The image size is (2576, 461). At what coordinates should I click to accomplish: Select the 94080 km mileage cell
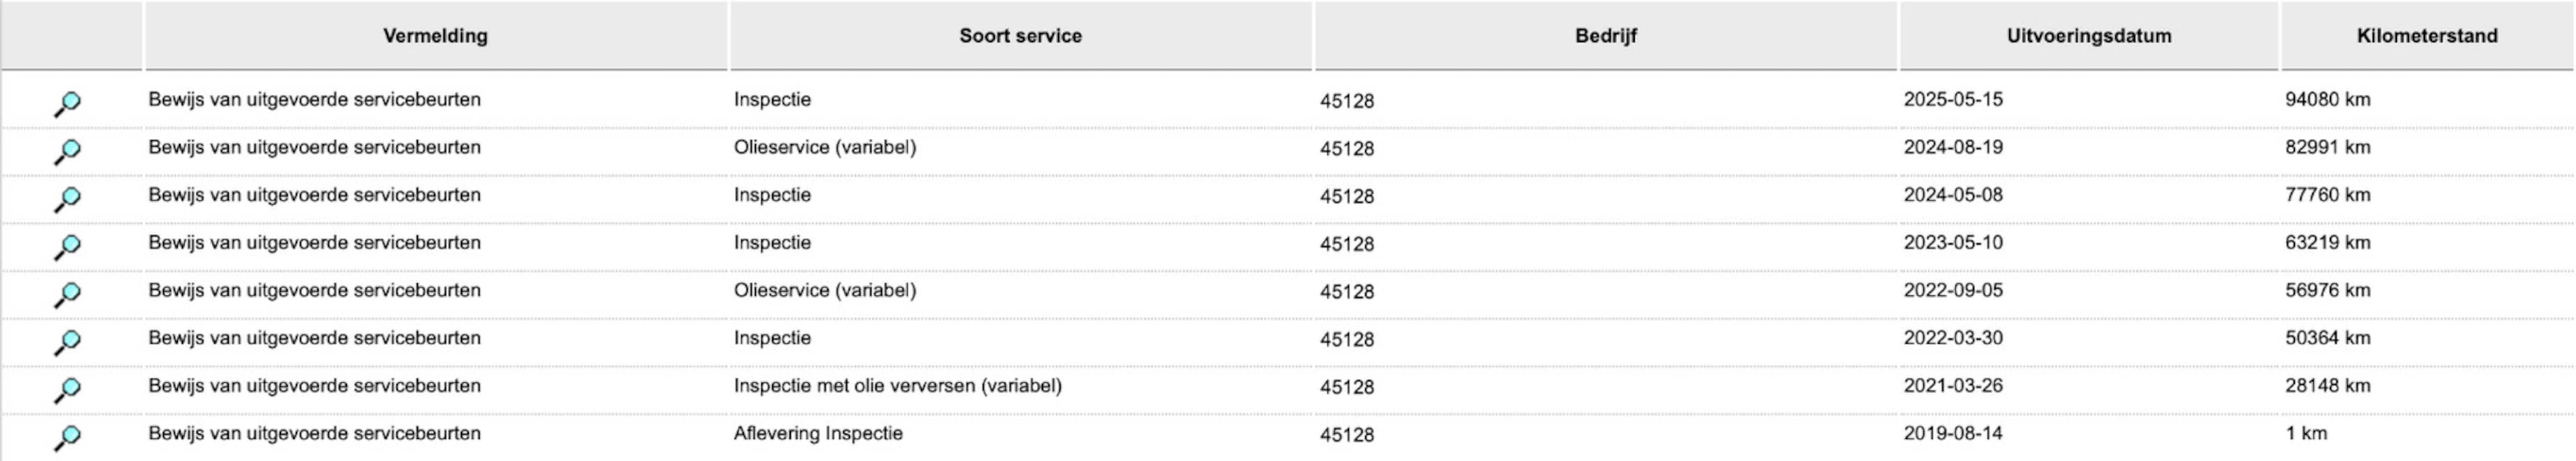(x=2327, y=100)
